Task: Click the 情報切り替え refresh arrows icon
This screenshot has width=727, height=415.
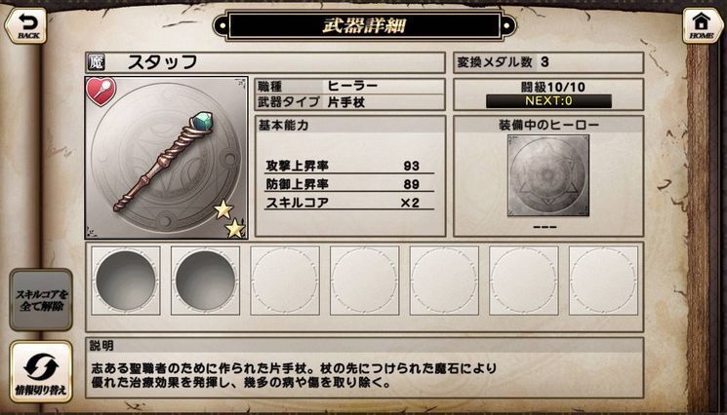Action: coord(41,365)
